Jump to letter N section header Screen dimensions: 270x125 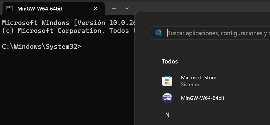(167, 115)
